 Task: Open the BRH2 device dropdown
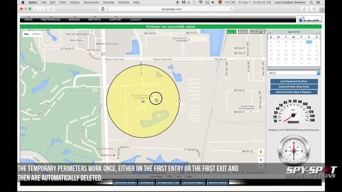tap(294, 73)
